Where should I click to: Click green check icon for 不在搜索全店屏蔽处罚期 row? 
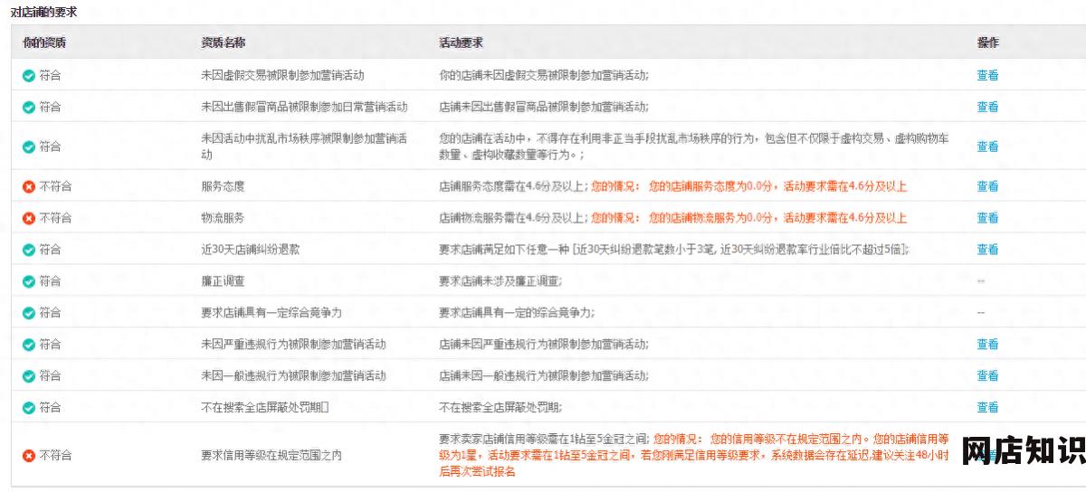click(29, 408)
